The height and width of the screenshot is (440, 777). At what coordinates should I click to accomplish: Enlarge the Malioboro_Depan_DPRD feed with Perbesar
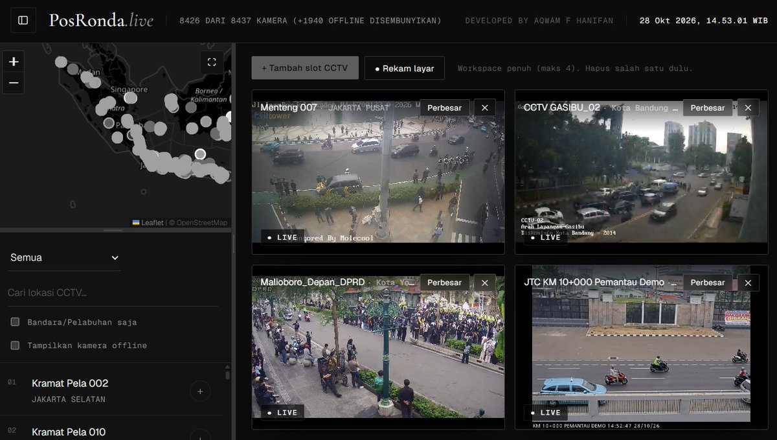445,283
